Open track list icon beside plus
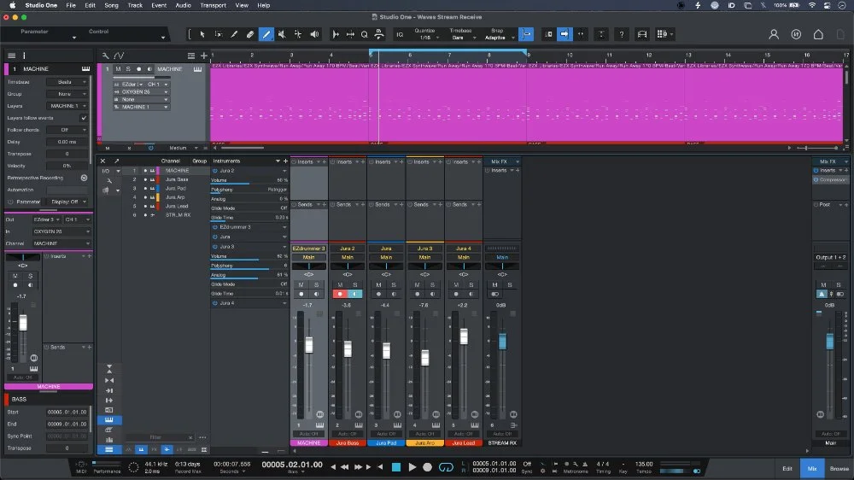The height and width of the screenshot is (480, 854). (x=191, y=56)
